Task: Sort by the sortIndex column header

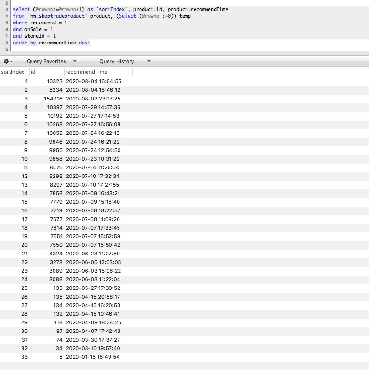Action: point(13,72)
